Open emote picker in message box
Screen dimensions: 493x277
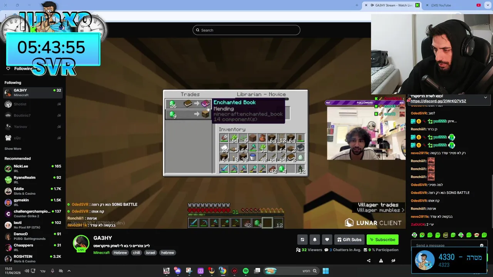tap(481, 245)
